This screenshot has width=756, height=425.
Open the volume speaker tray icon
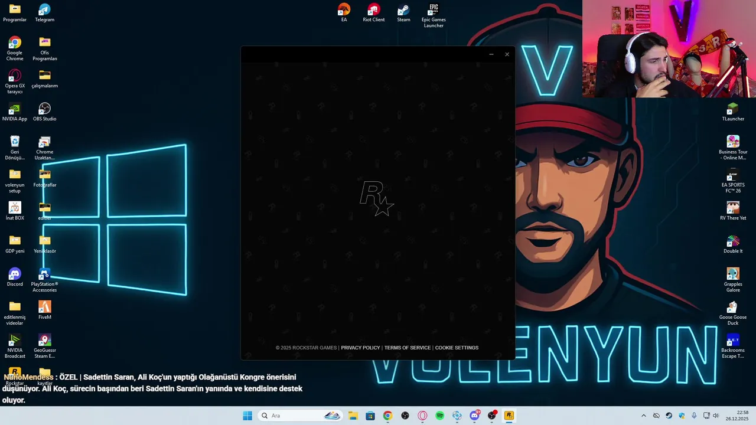click(716, 416)
